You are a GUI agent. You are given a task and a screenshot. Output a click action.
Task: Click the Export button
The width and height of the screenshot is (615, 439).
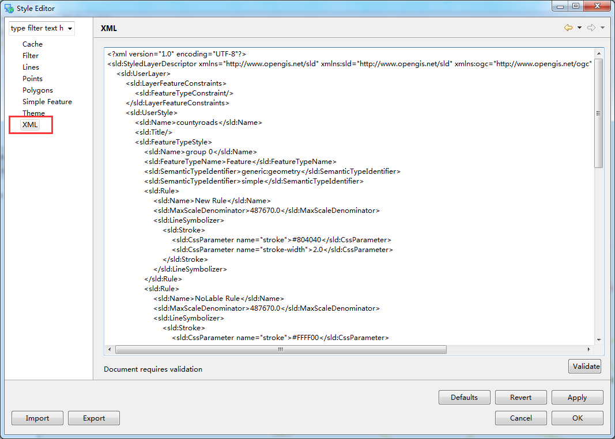click(94, 418)
